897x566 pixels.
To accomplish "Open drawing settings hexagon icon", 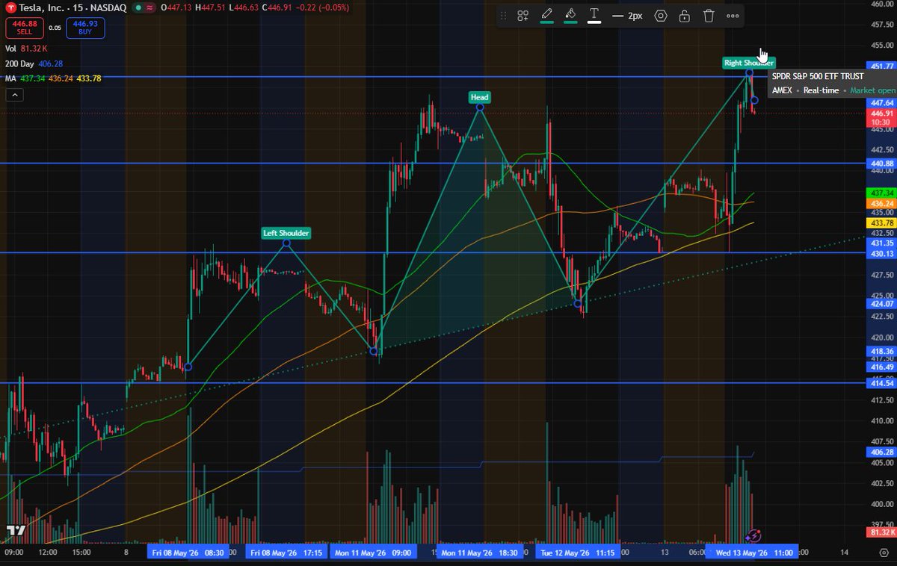I will [x=661, y=16].
